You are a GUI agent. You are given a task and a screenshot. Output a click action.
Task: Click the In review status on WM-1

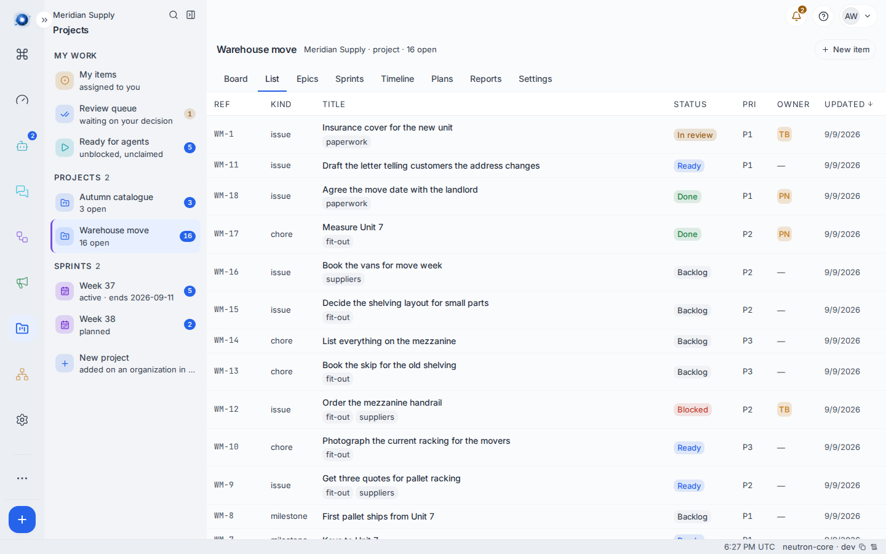click(x=695, y=135)
